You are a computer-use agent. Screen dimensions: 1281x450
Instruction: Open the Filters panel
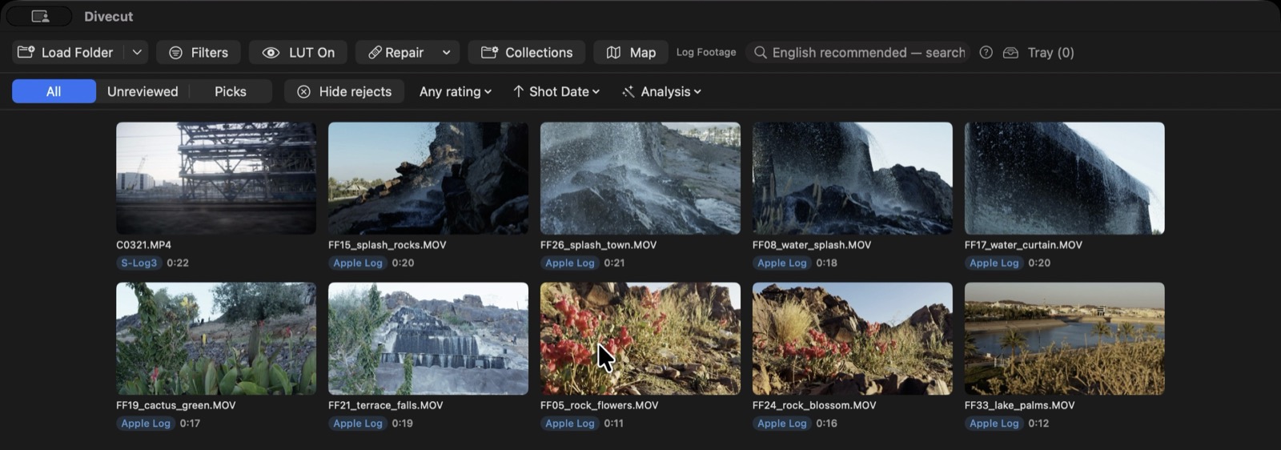[199, 52]
